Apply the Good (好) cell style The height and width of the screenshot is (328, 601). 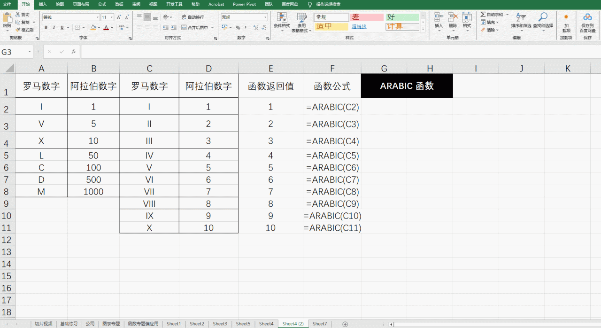[402, 17]
